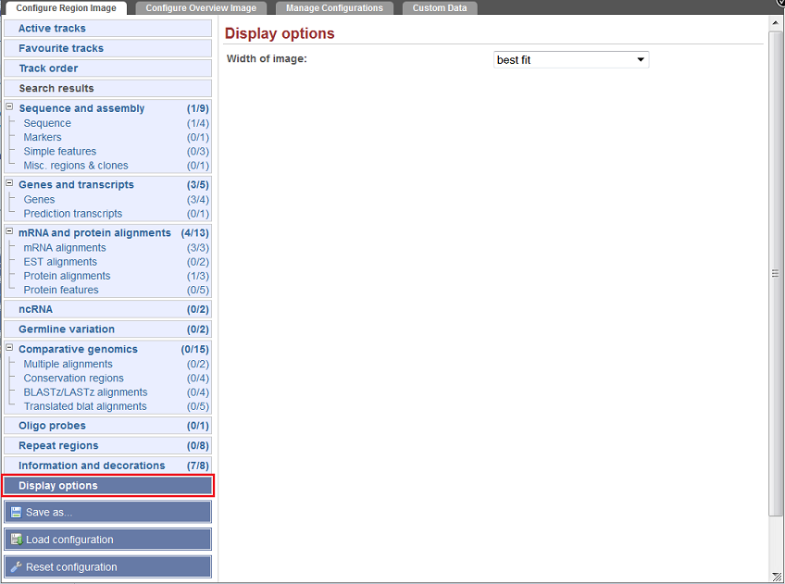Open the Oligo probes category
The width and height of the screenshot is (785, 584).
coord(107,426)
